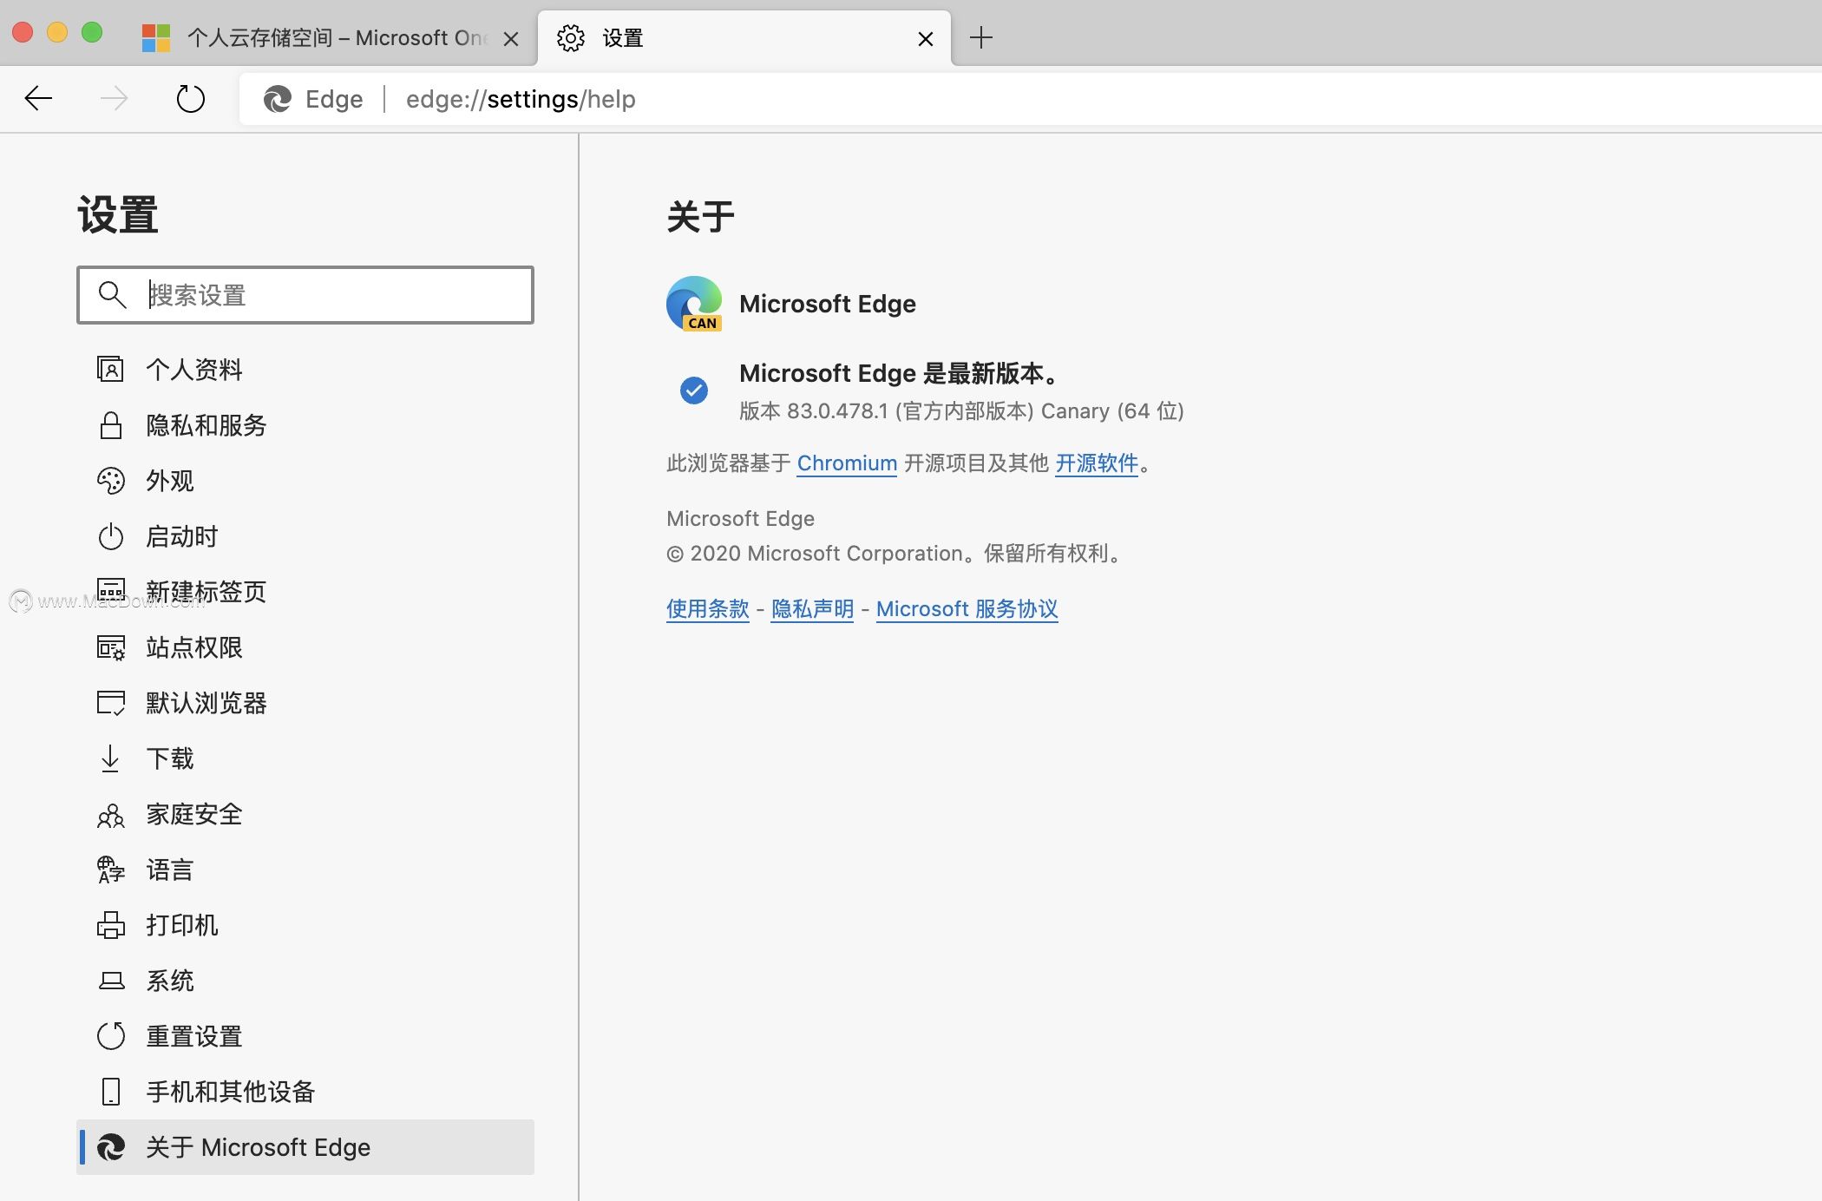Open 重置设置 section
Image resolution: width=1822 pixels, height=1201 pixels.
pyautogui.click(x=305, y=1036)
